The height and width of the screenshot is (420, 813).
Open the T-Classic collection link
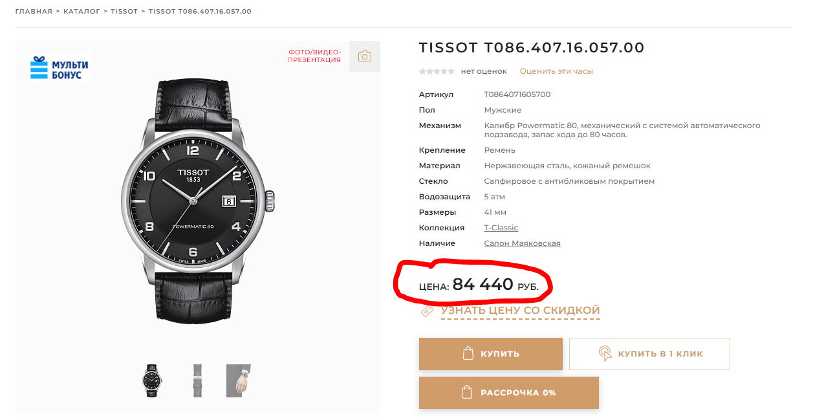tap(501, 228)
